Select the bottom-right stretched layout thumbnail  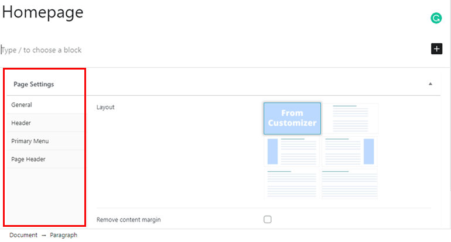pyautogui.click(x=350, y=184)
